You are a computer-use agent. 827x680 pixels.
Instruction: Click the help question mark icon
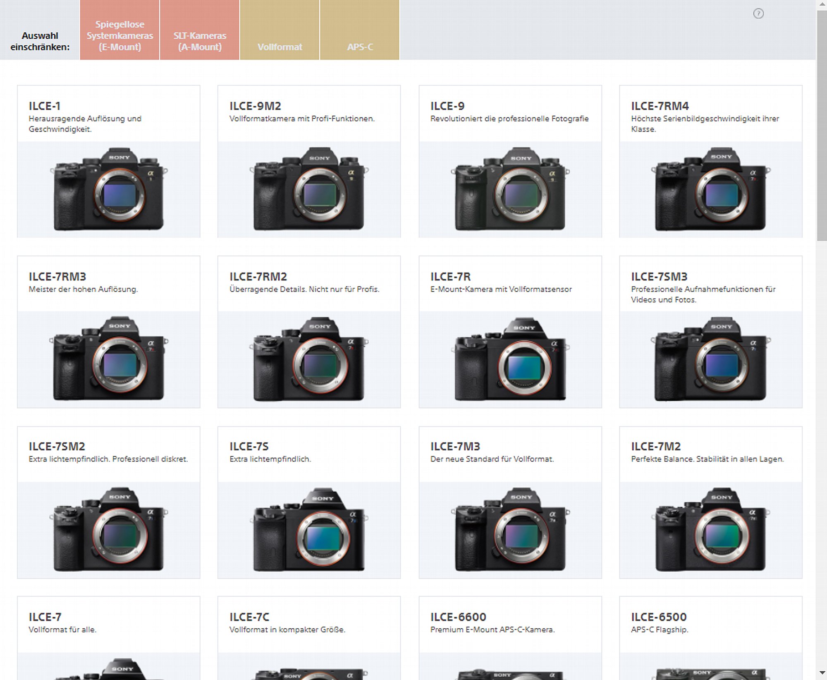[x=758, y=14]
